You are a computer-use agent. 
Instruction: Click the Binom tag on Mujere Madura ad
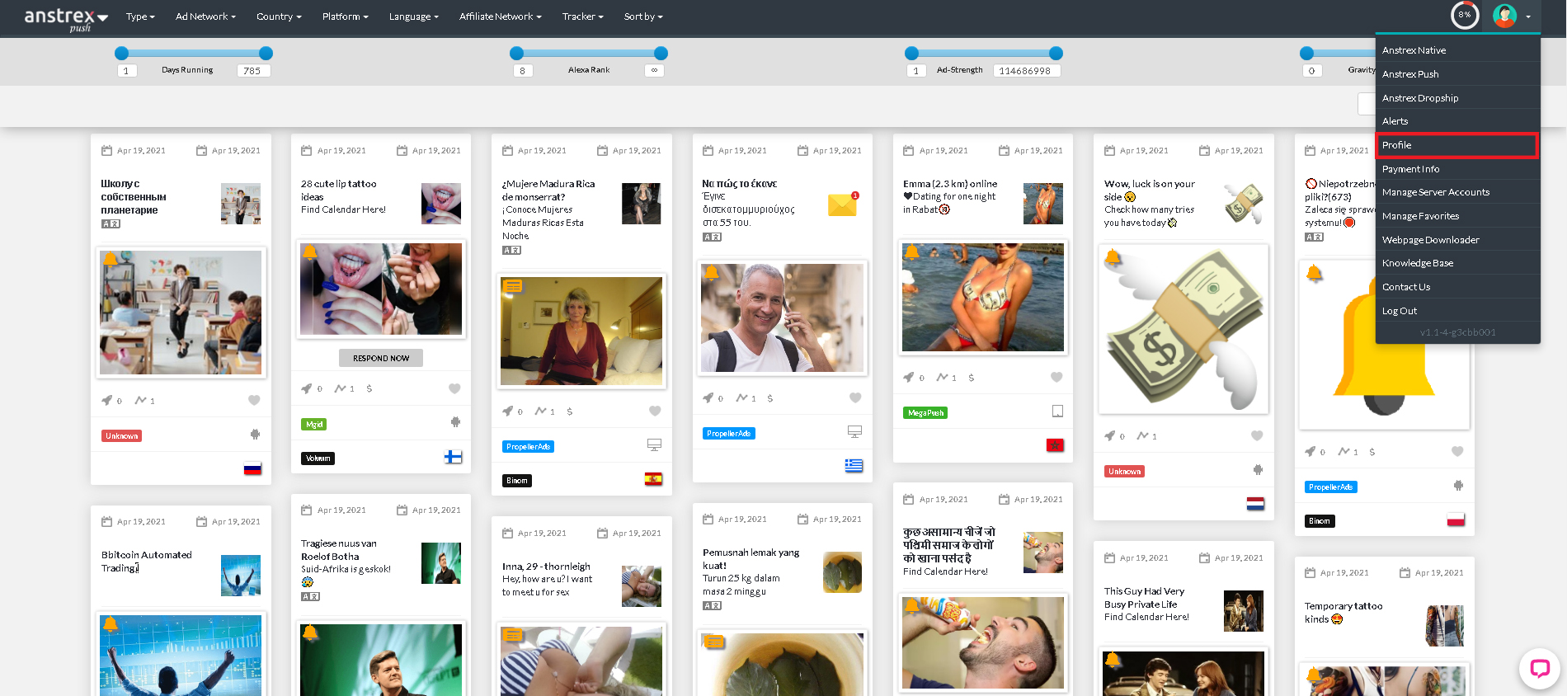517,481
